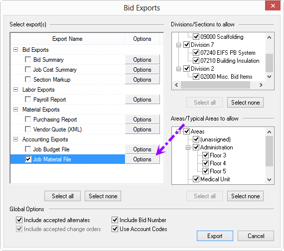Tick the Vendor Quote (XML) checkbox
This screenshot has height=251, width=284.
click(x=28, y=129)
